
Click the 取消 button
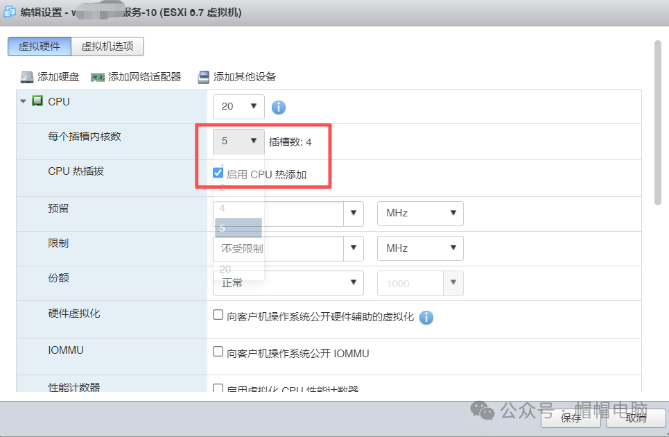point(636,418)
